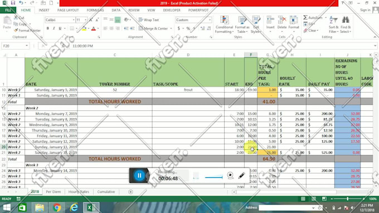Adjust the zoom slider in status bar
The width and height of the screenshot is (379, 213).
[348, 199]
